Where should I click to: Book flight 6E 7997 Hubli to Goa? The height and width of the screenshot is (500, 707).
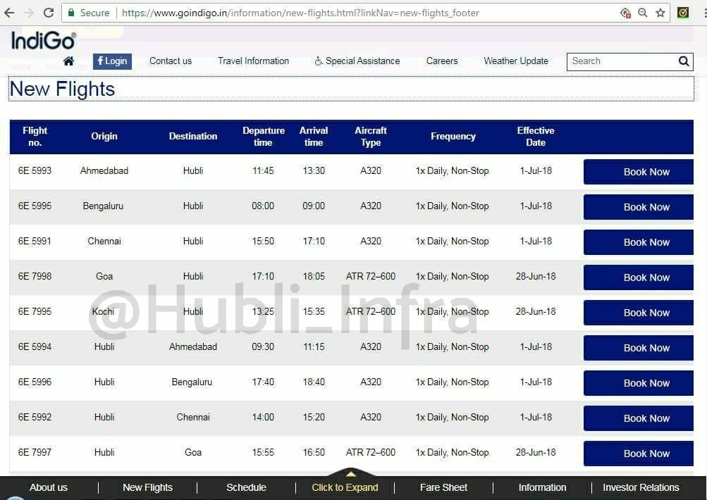click(639, 453)
